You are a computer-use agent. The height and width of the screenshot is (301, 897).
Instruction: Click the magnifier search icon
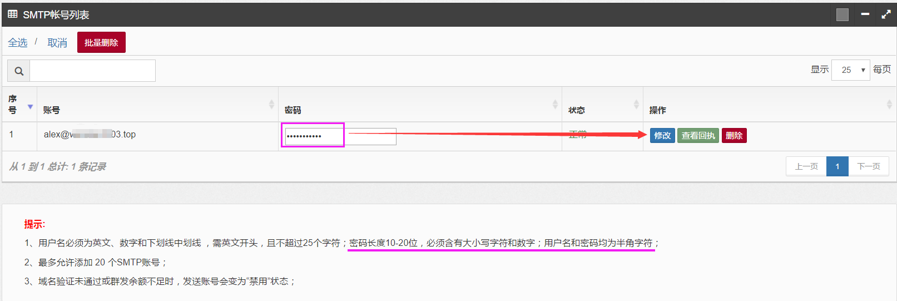tap(19, 71)
